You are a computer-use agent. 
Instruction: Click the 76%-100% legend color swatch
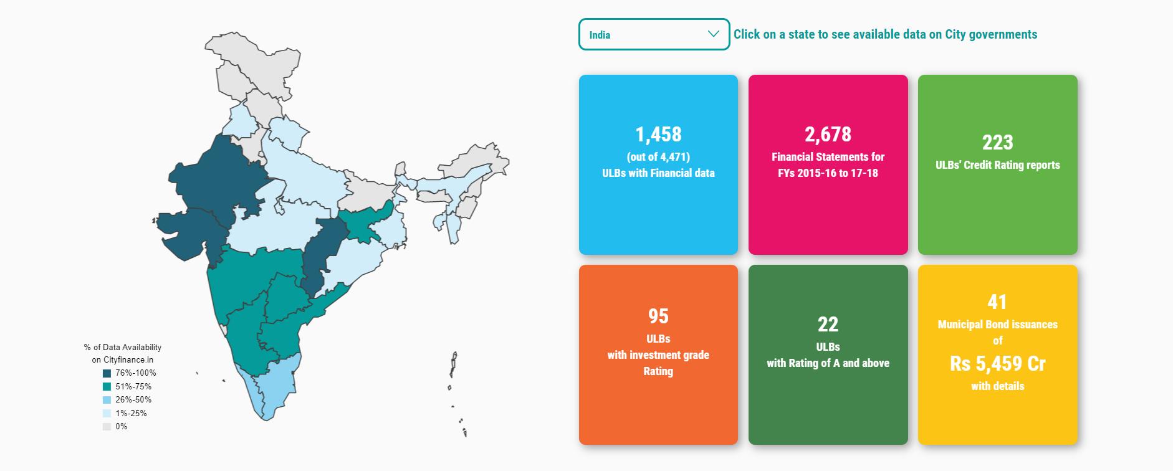point(107,373)
